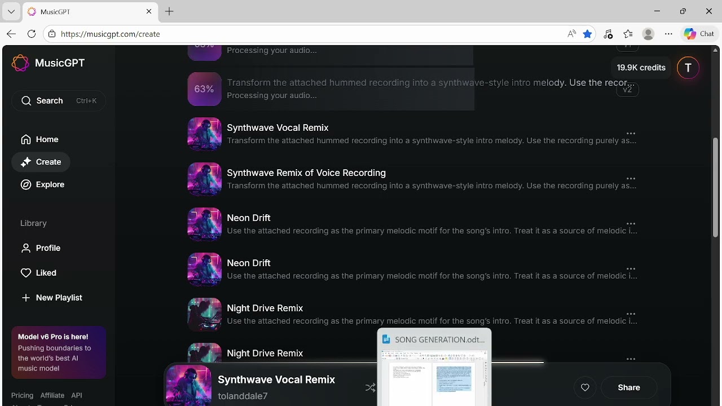
Task: Open options menu for first Neon Drift
Action: tap(631, 224)
